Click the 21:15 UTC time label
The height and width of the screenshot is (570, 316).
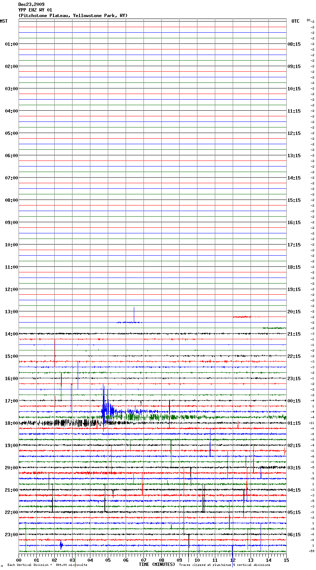(x=294, y=334)
